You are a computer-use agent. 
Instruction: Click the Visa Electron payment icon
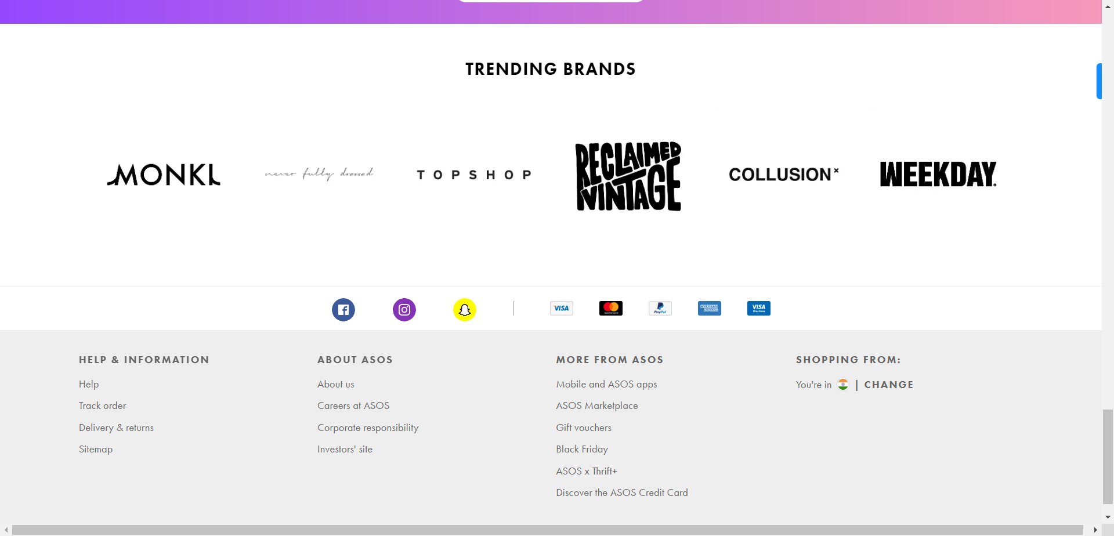click(x=759, y=309)
